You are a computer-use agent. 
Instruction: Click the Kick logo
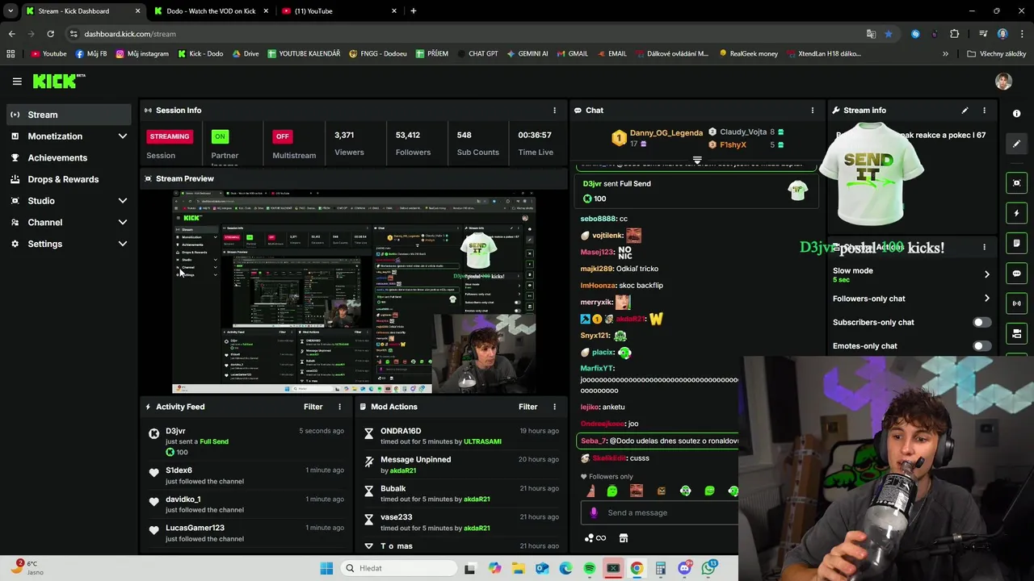click(x=59, y=81)
